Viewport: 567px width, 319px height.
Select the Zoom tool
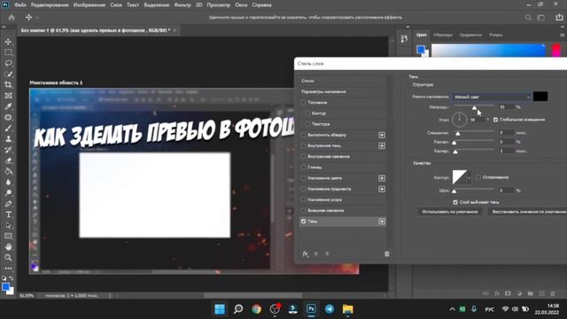[x=8, y=258]
